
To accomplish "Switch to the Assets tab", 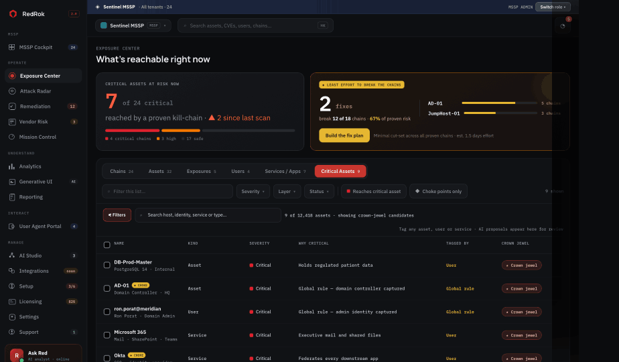I will point(160,171).
